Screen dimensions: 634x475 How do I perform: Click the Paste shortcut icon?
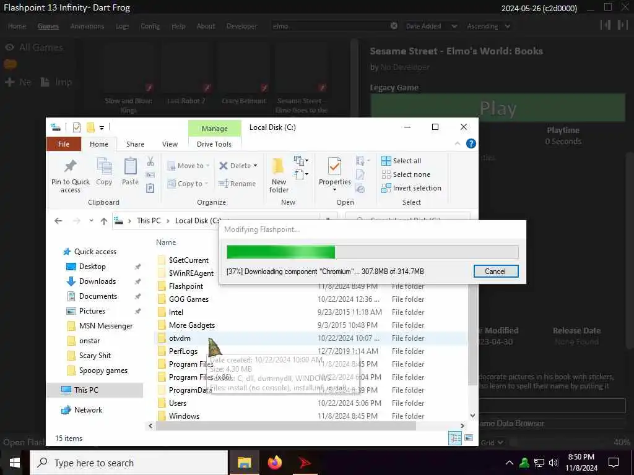(150, 188)
